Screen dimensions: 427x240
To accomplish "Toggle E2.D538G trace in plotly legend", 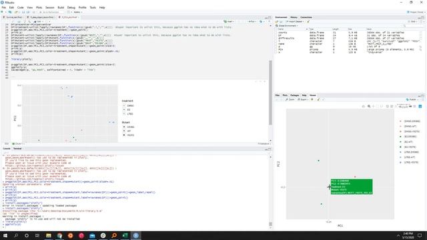I will (408, 137).
